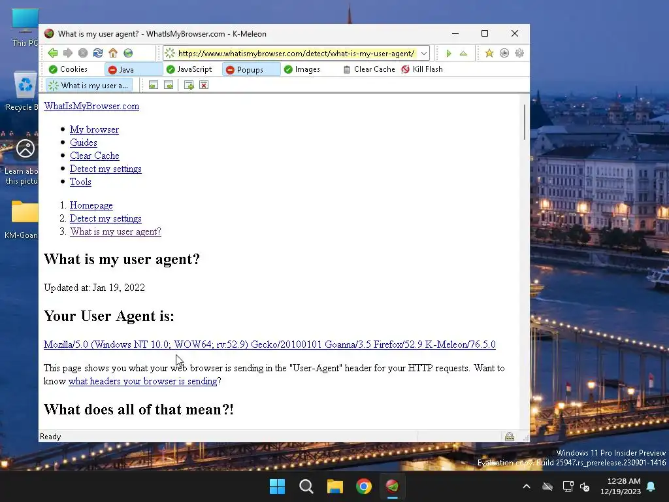The height and width of the screenshot is (502, 669).
Task: Open history with the clock icon
Action: click(504, 53)
